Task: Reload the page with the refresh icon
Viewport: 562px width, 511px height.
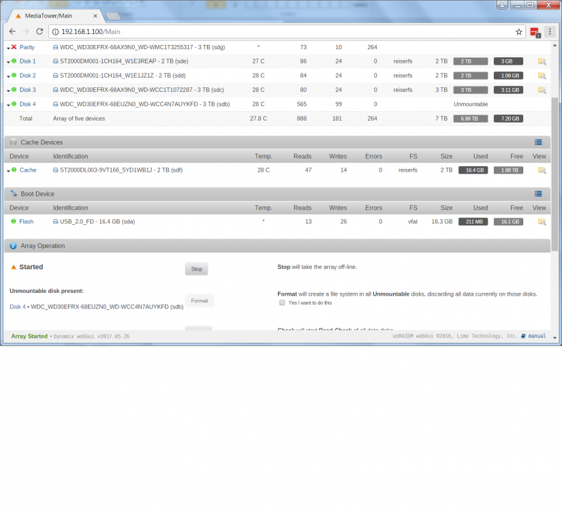Action: (40, 31)
